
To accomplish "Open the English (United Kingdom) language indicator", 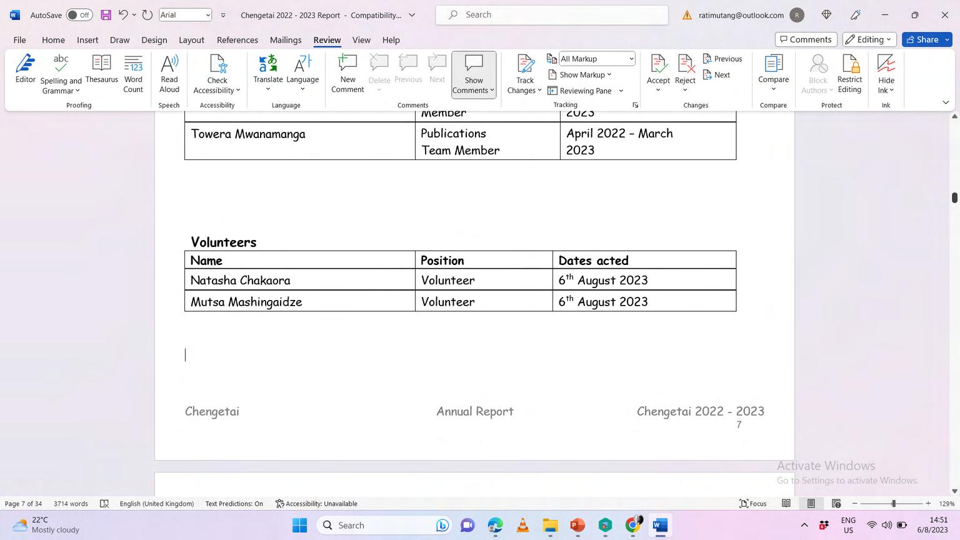I will 157,504.
